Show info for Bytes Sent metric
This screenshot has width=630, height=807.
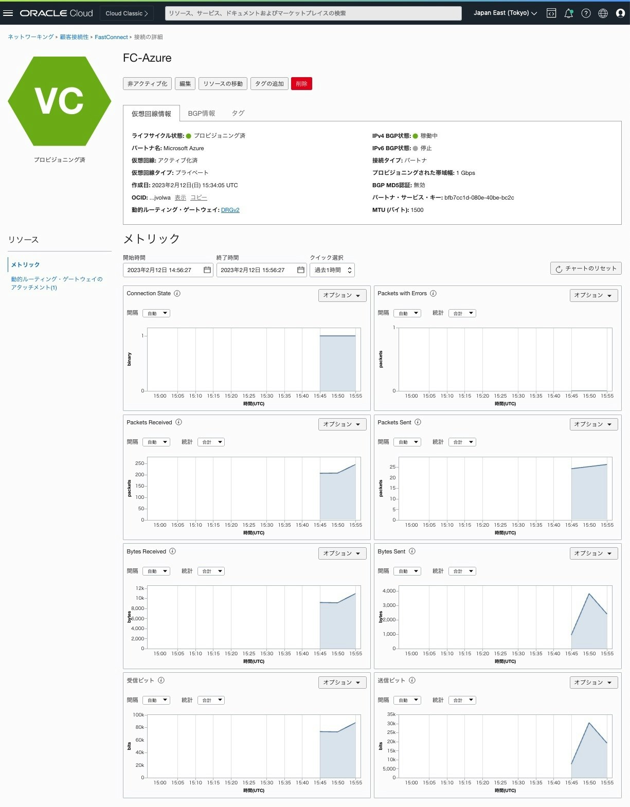[412, 551]
